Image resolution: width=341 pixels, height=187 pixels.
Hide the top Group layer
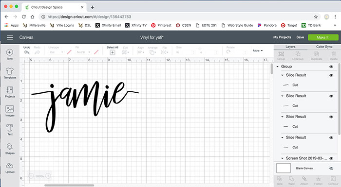point(331,67)
